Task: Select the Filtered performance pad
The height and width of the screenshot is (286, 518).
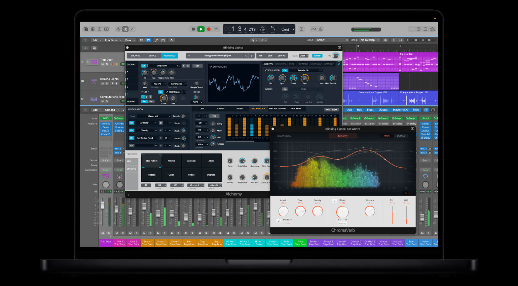Action: (172, 161)
